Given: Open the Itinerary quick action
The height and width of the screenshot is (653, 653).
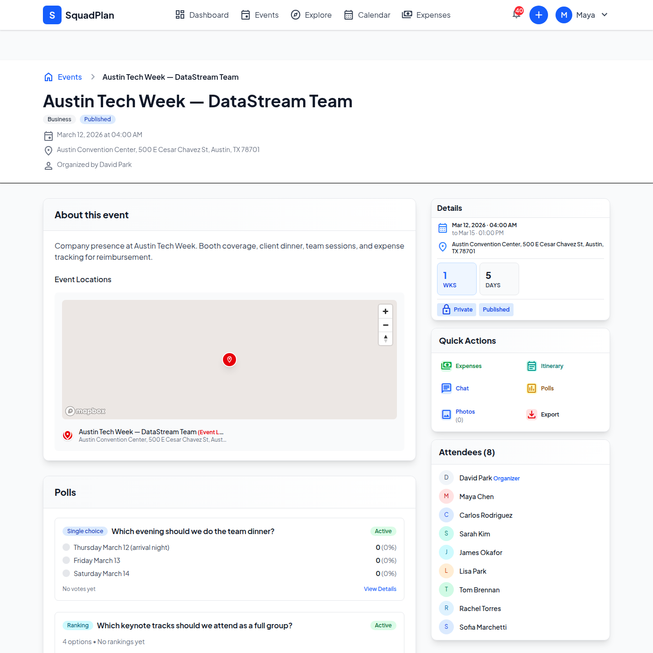Looking at the screenshot, I should [532, 366].
